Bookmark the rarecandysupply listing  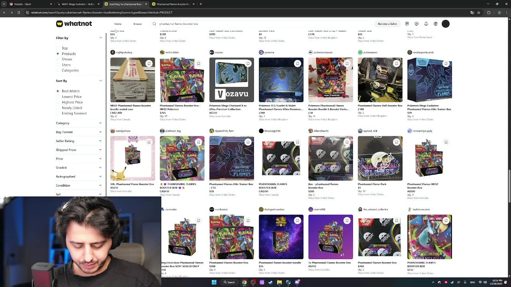point(446,142)
